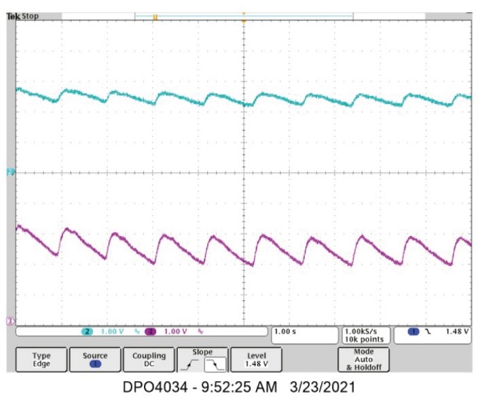Click the falling-edge trigger symbol in readout
The width and height of the screenshot is (478, 396).
click(428, 332)
